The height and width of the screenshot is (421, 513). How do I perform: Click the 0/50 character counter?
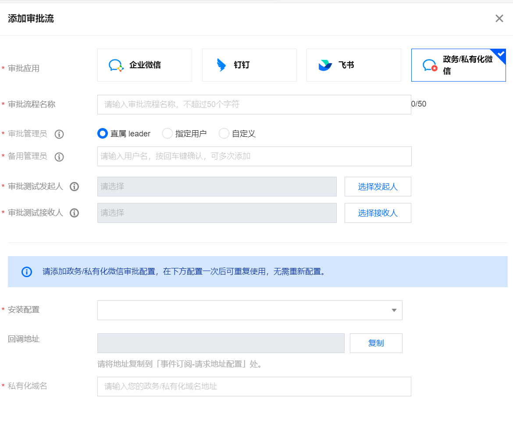click(419, 104)
